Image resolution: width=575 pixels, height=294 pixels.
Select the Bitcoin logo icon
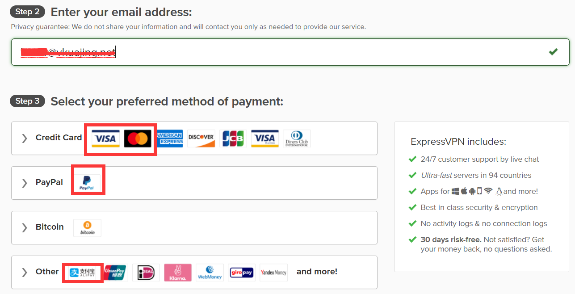coord(87,227)
